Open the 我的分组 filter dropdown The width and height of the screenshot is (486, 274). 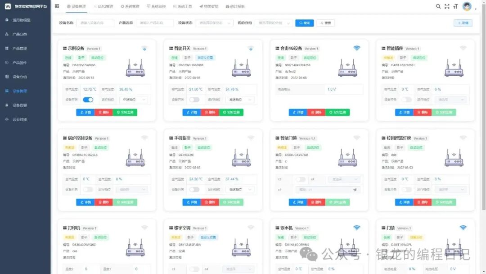[274, 23]
